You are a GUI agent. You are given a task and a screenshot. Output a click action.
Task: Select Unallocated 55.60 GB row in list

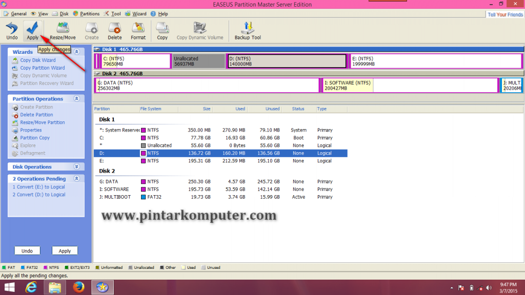pos(220,145)
